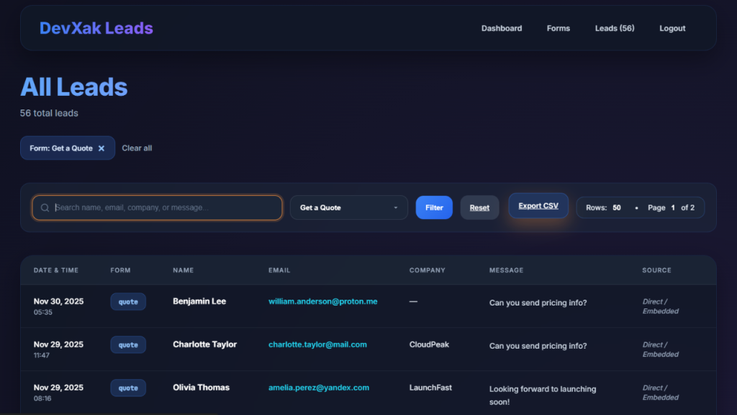Apply filters using the Filter button

pos(434,207)
